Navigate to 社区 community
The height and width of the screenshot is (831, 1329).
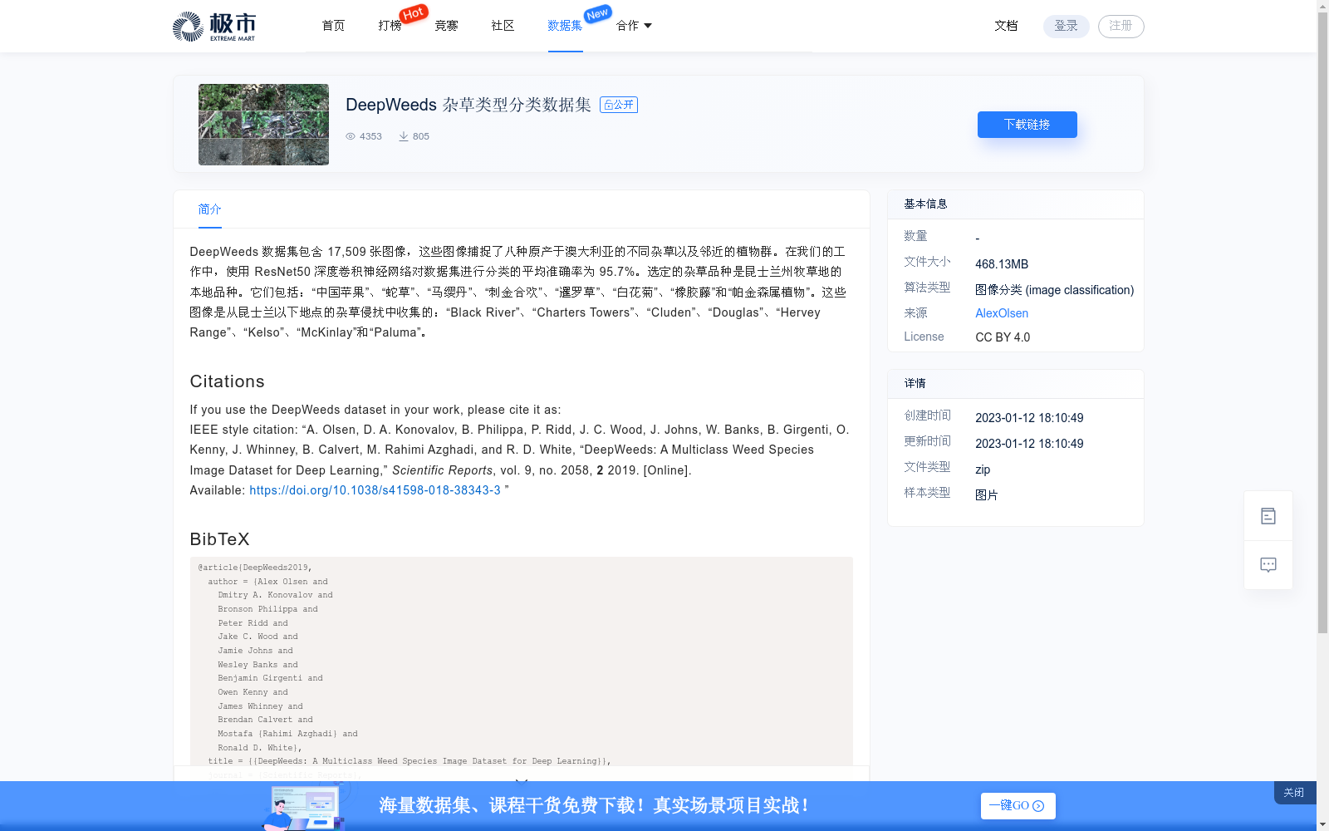tap(503, 26)
